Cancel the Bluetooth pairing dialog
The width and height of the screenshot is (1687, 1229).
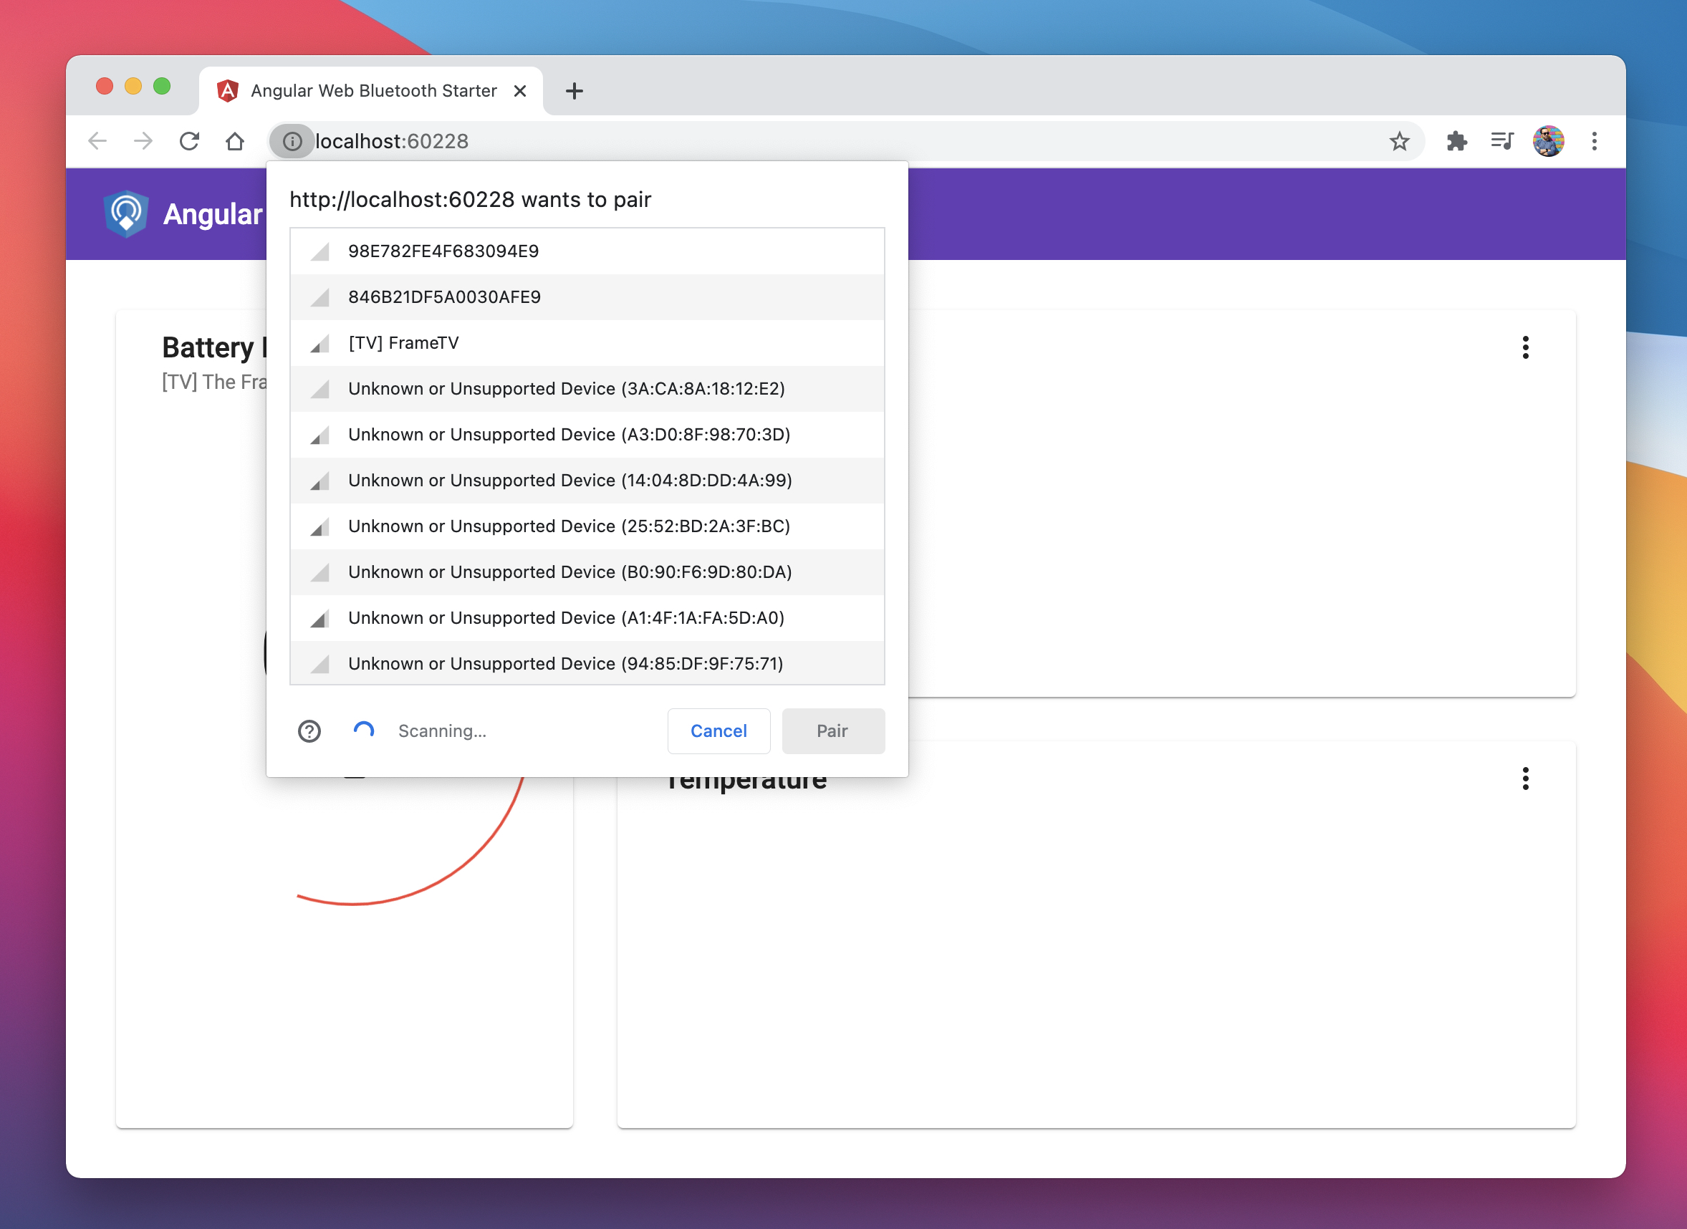click(718, 731)
